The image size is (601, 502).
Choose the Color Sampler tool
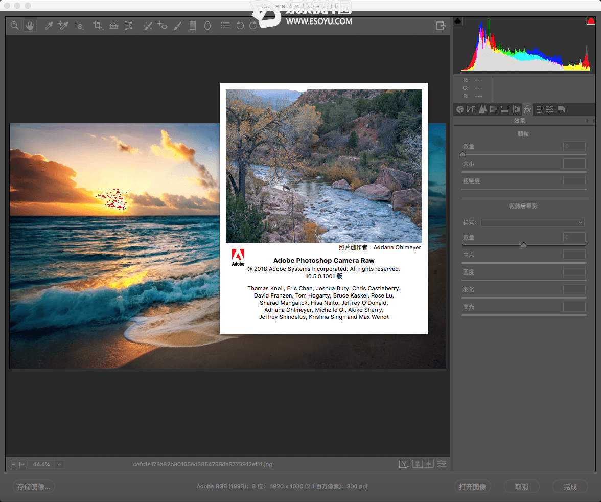click(63, 26)
